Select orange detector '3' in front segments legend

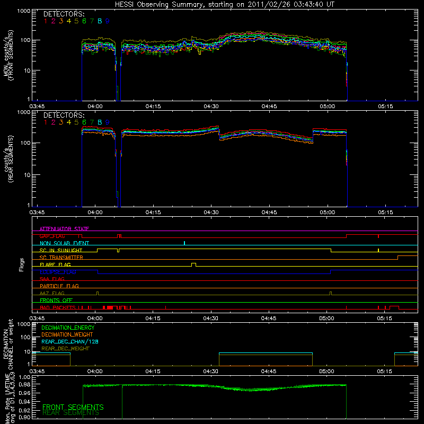pyautogui.click(x=61, y=21)
